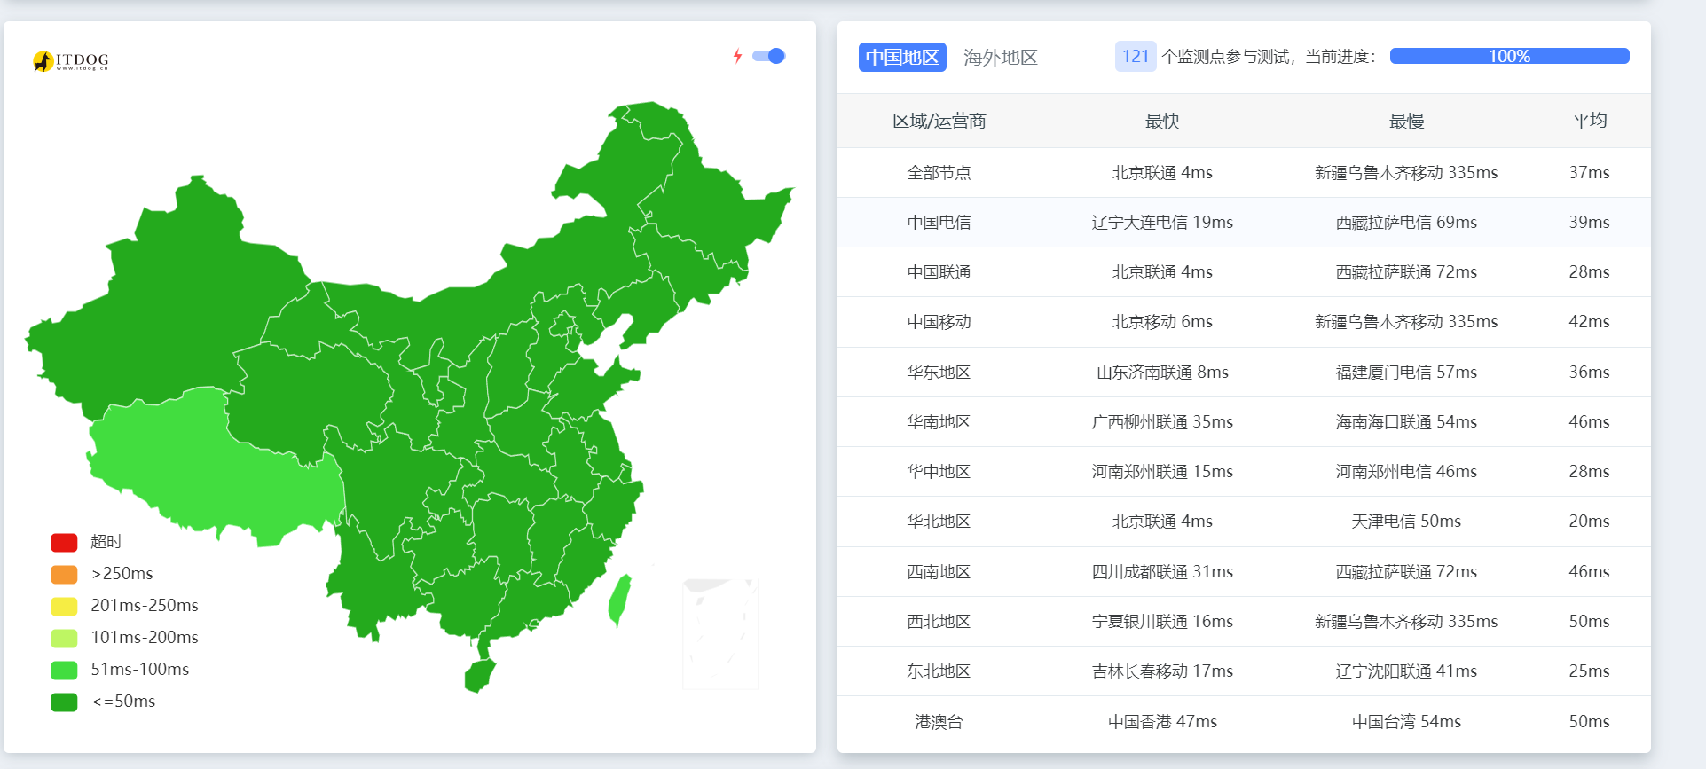
Task: Select the 华中地区 row label
Action: 939,471
